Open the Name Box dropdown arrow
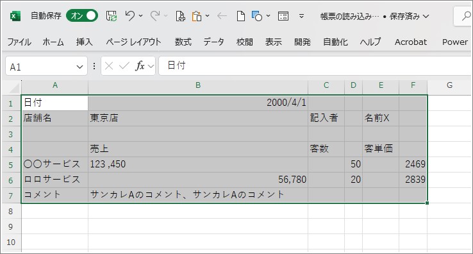 pyautogui.click(x=79, y=67)
